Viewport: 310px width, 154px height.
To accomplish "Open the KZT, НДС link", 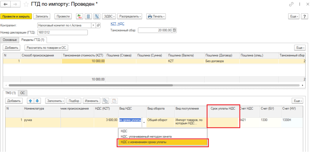I will pos(117,24).
